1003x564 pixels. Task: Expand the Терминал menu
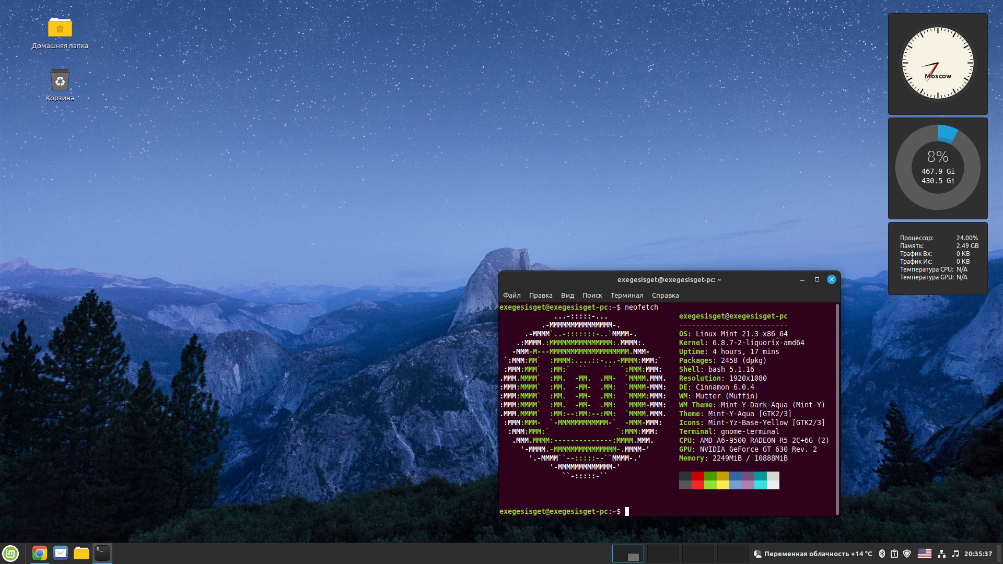pos(626,296)
